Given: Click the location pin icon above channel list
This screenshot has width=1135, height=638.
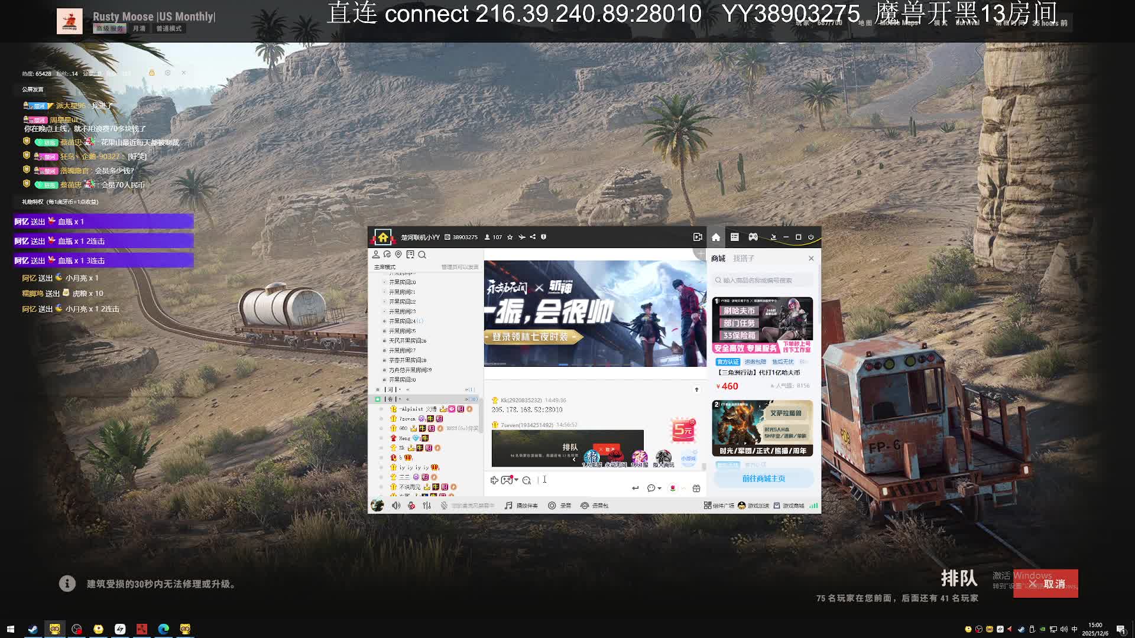Looking at the screenshot, I should [398, 255].
